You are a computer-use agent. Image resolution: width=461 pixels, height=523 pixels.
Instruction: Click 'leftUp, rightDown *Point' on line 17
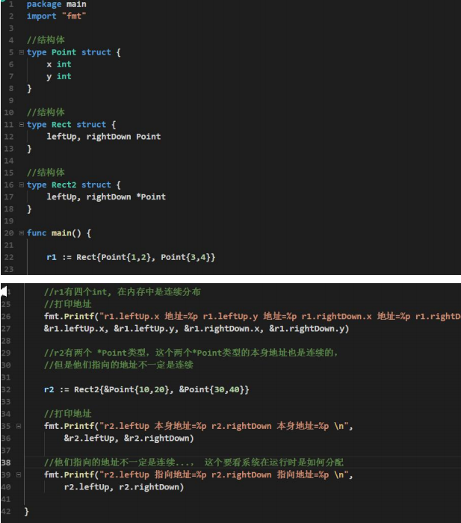click(x=106, y=196)
